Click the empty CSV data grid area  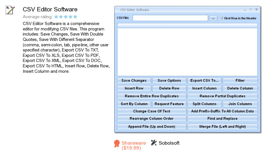click(187, 52)
